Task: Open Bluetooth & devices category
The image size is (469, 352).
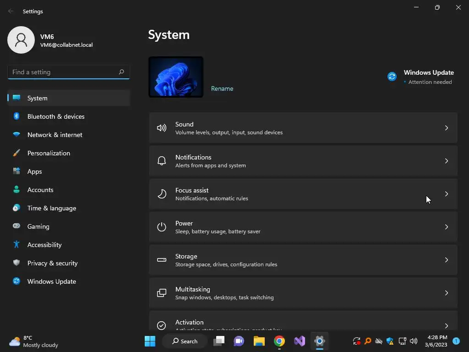Action: (x=69, y=116)
